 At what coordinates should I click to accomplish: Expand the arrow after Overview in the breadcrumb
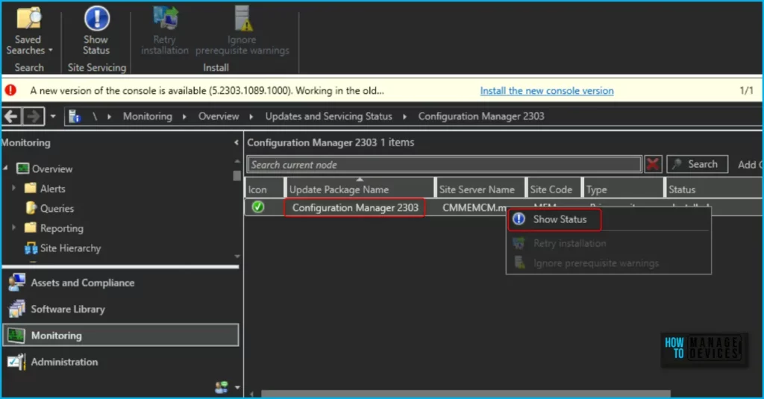click(x=251, y=116)
